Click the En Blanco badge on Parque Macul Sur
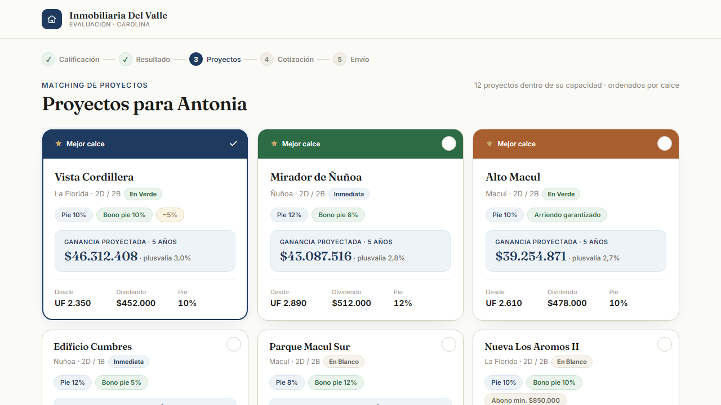 pos(344,362)
